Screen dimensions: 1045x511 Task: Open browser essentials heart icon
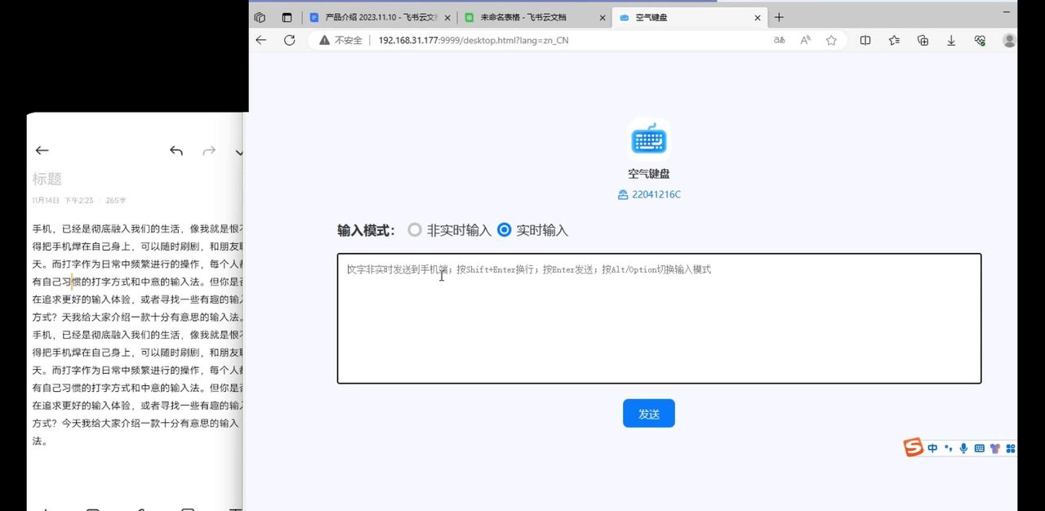coord(980,40)
